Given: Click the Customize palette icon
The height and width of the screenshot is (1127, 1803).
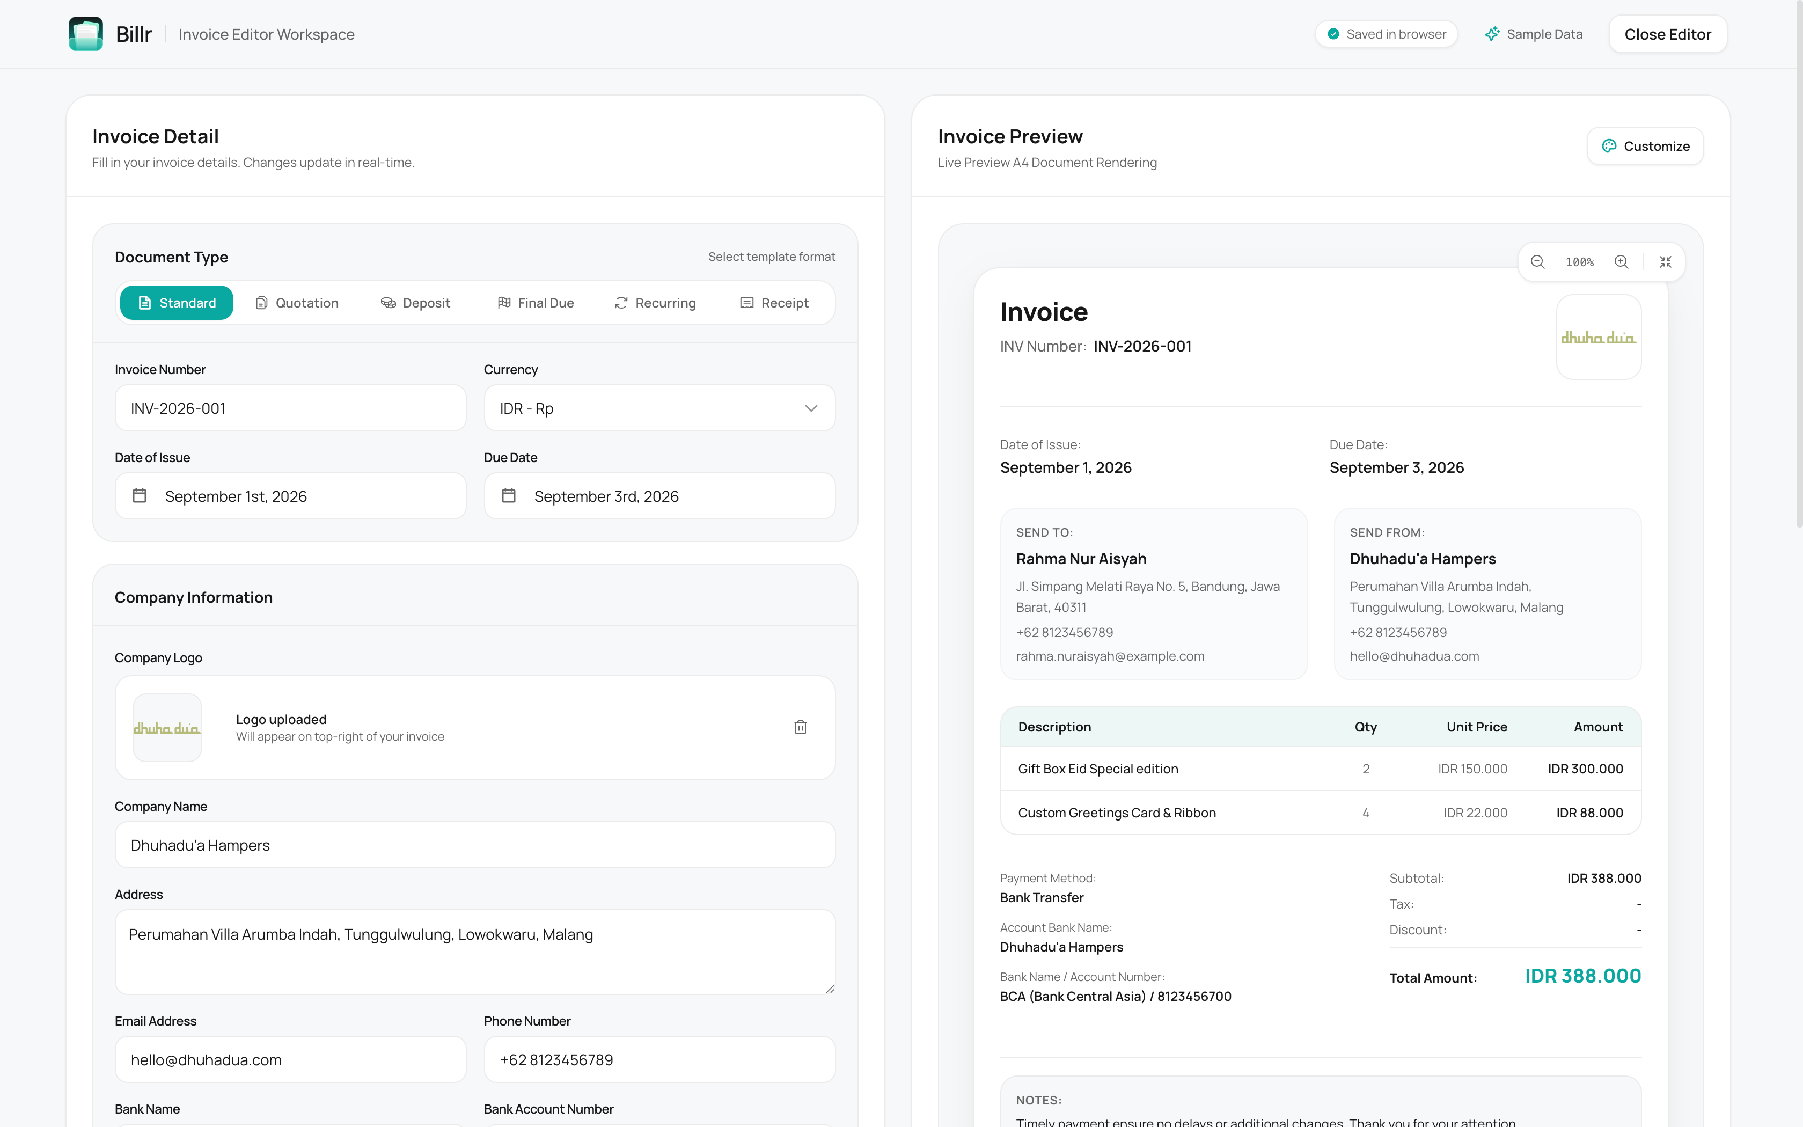Looking at the screenshot, I should (x=1609, y=146).
